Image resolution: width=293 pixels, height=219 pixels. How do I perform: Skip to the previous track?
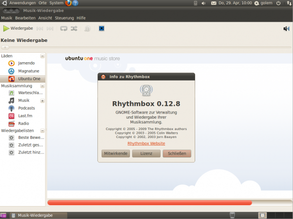pyautogui.click(x=40, y=28)
